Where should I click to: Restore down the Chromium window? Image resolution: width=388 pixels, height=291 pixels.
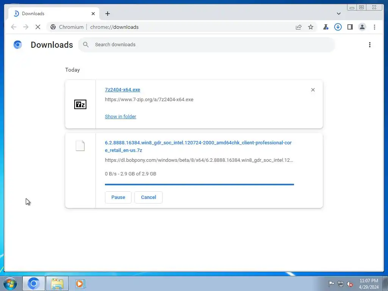[x=361, y=8]
